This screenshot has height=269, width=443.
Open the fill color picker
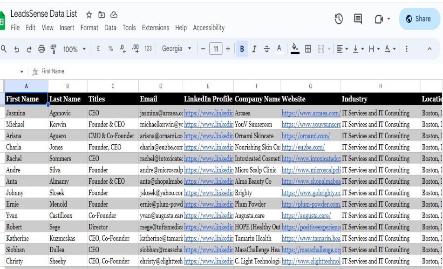click(x=295, y=49)
